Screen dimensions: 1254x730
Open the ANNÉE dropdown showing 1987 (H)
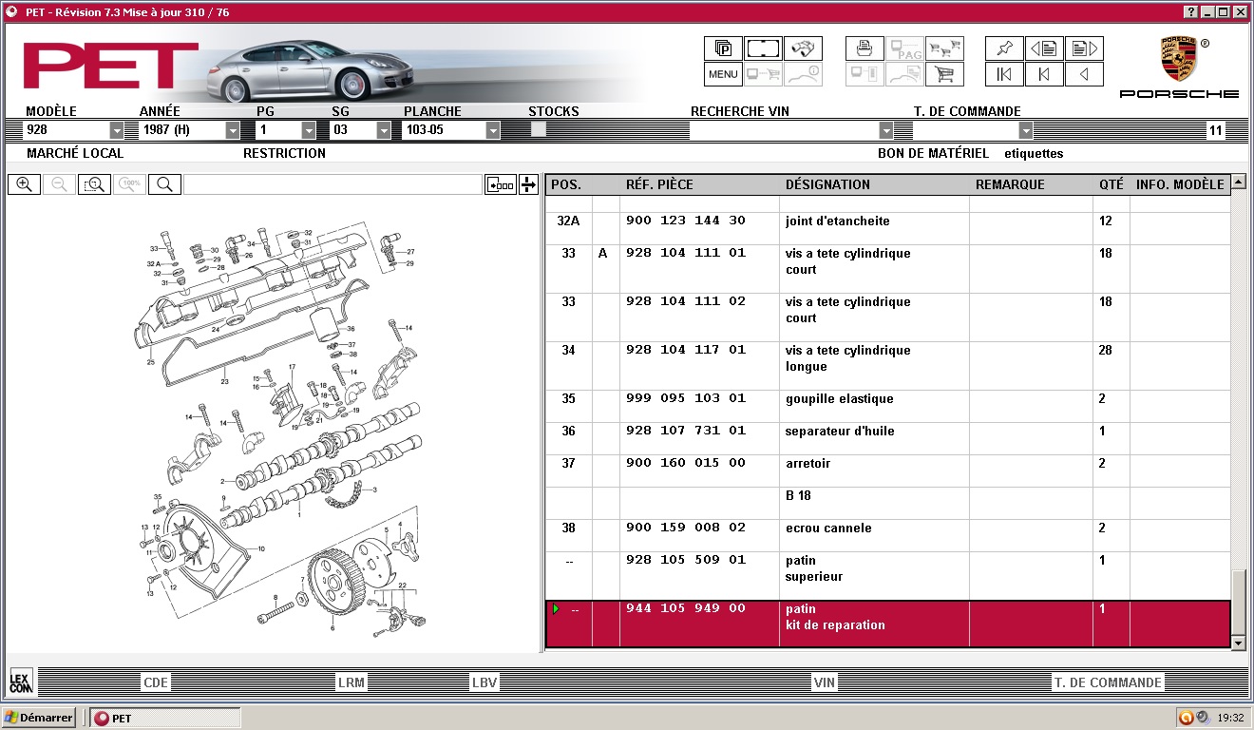pos(233,130)
